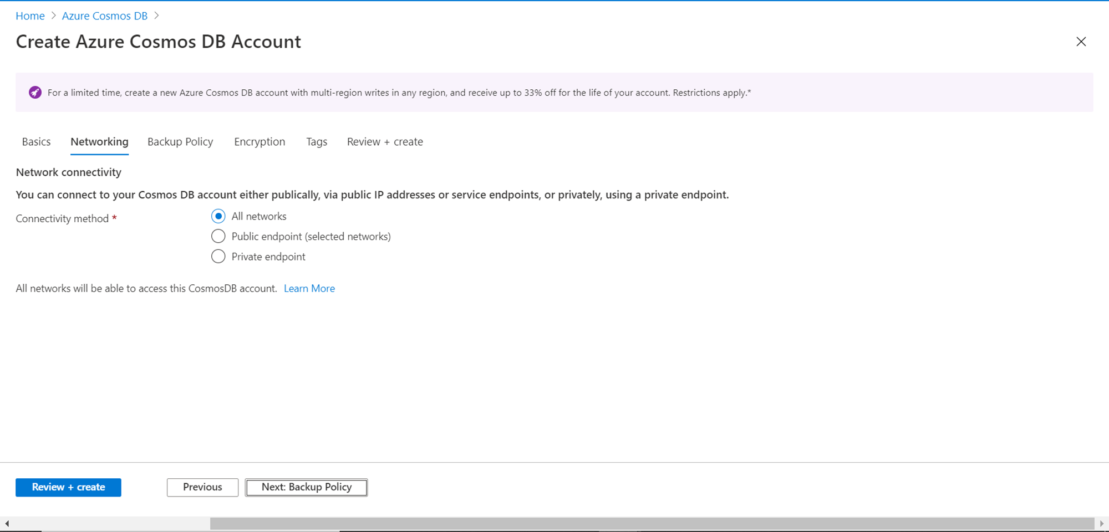This screenshot has width=1109, height=532.
Task: Go to Azure Cosmos DB breadcrumb
Action: [x=104, y=16]
